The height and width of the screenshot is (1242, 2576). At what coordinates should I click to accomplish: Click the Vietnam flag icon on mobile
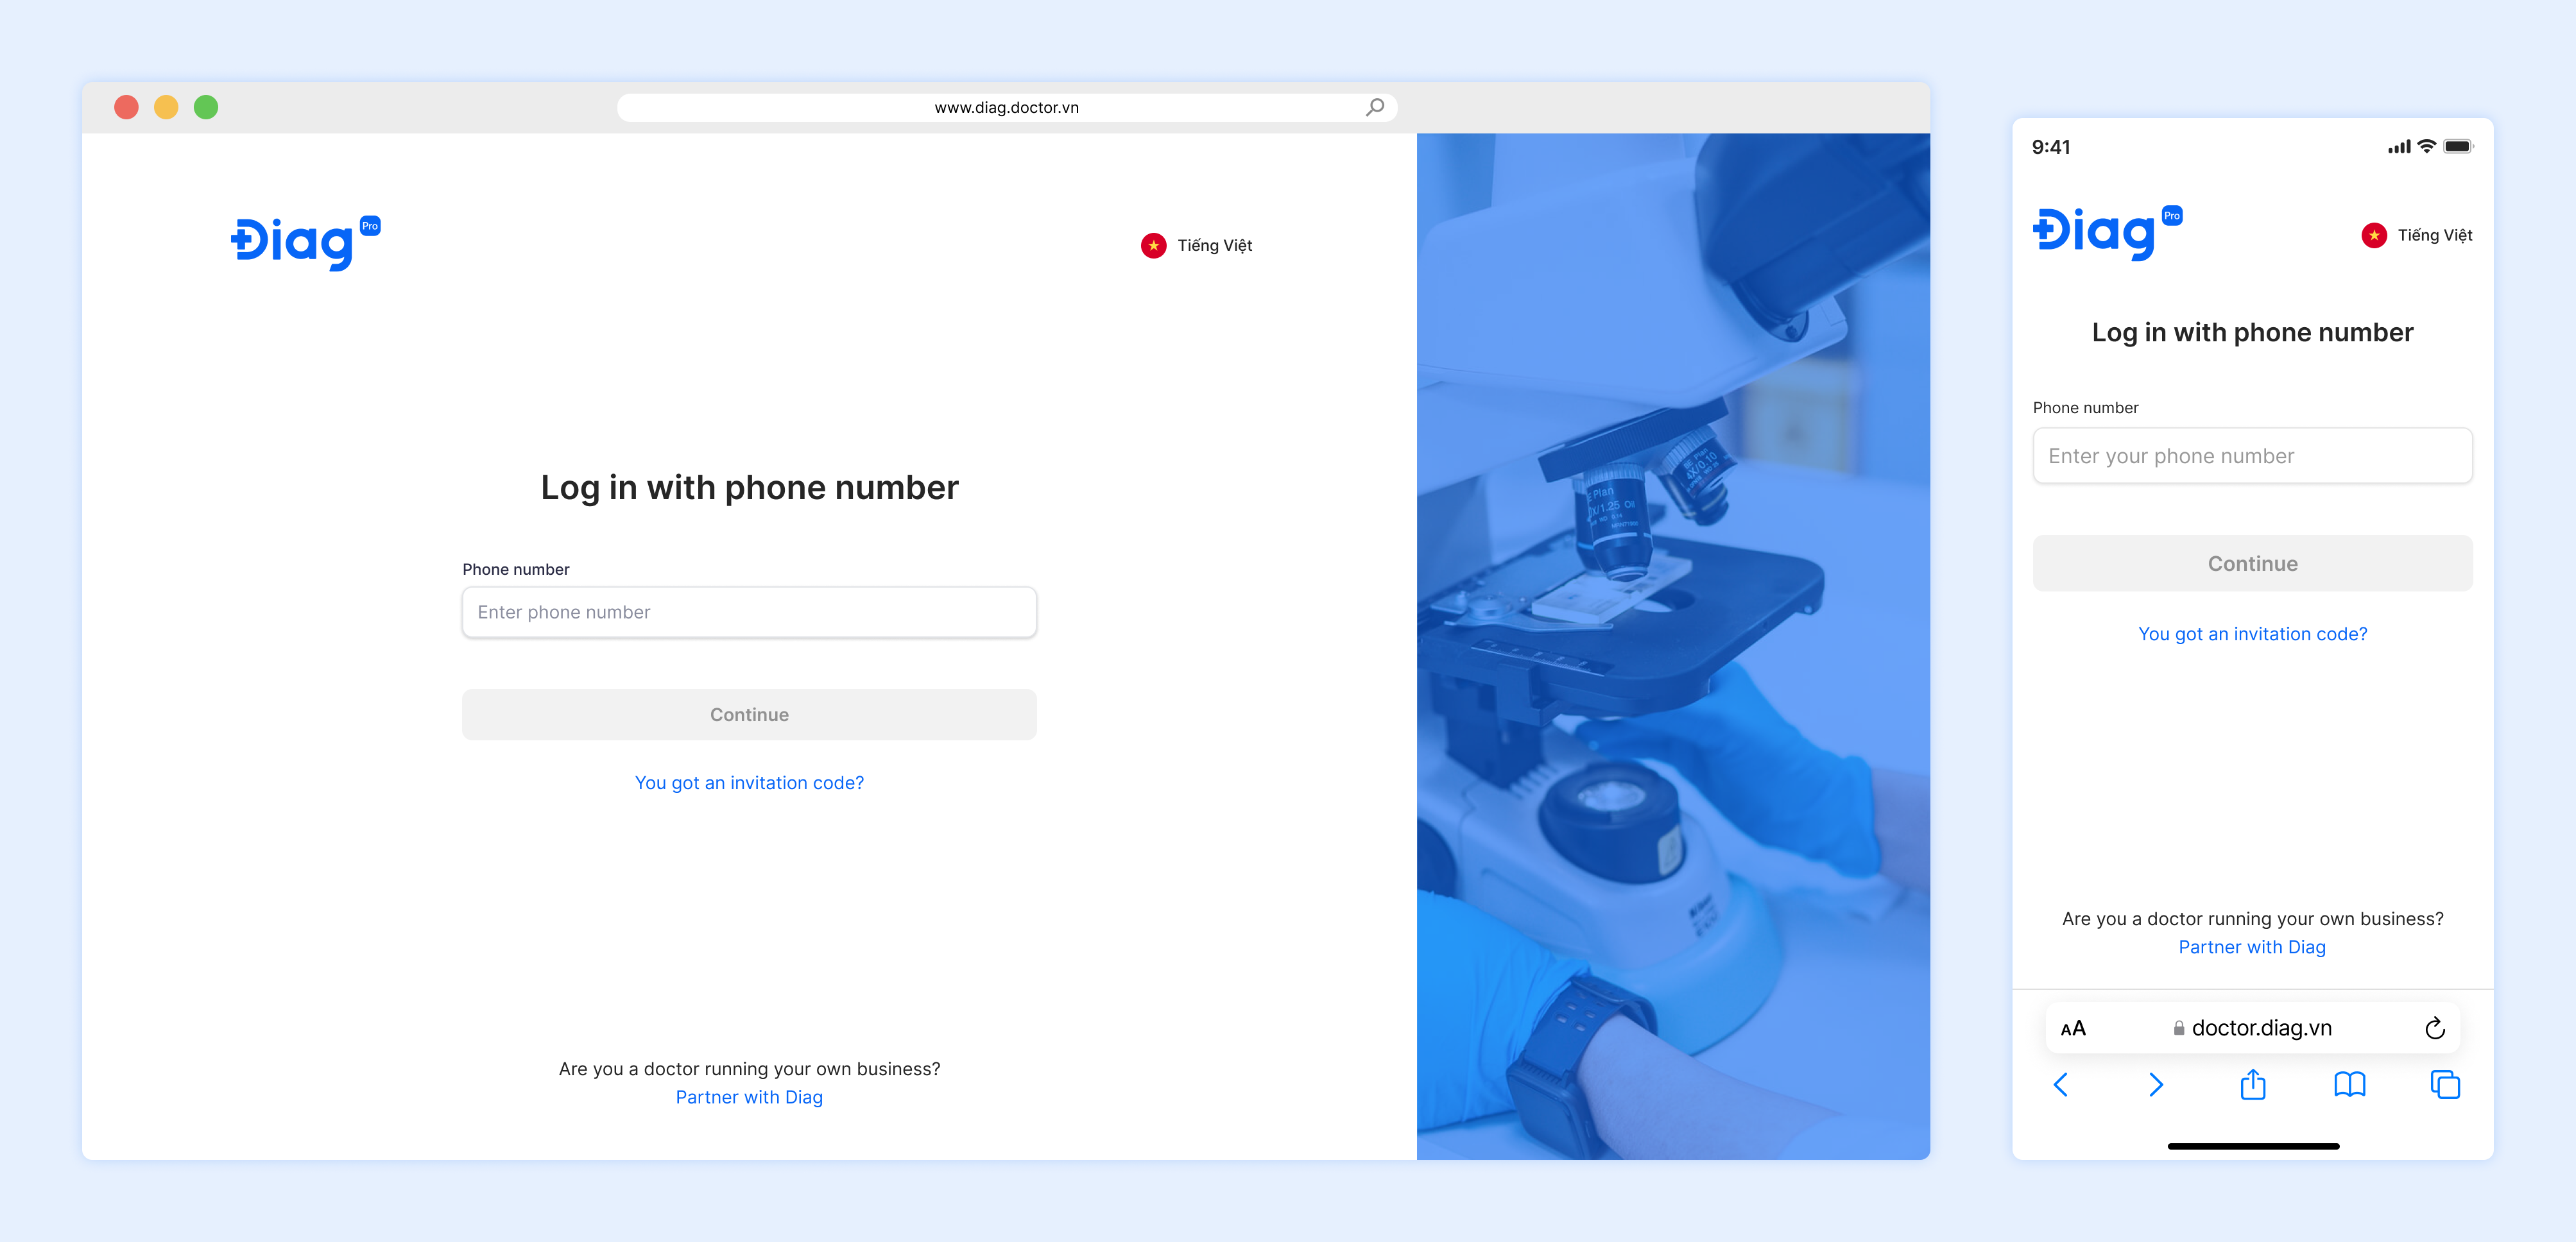(2374, 235)
